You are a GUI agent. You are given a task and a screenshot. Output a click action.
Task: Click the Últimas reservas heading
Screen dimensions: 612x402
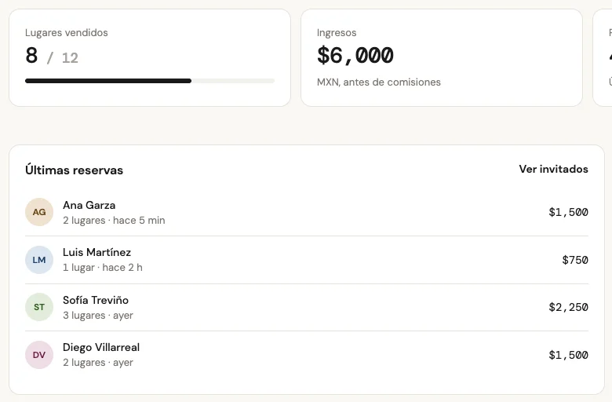pyautogui.click(x=75, y=170)
